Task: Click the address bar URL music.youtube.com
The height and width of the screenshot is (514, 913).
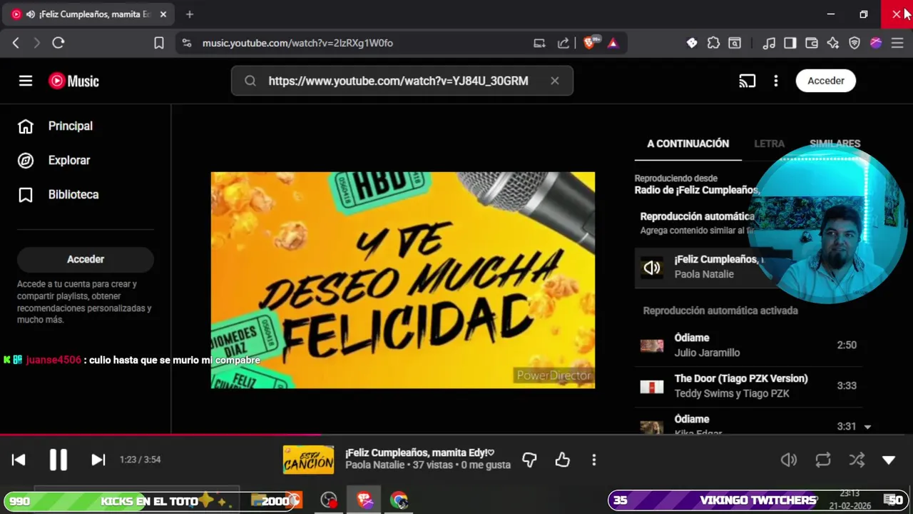Action: pyautogui.click(x=297, y=43)
